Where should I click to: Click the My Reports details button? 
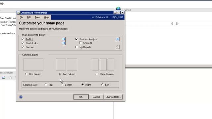117,47
